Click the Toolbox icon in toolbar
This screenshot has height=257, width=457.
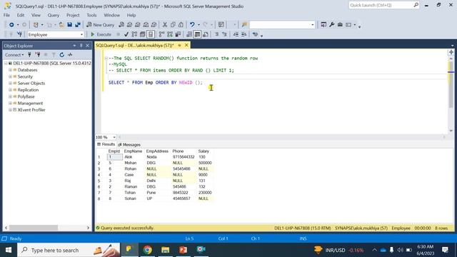[340, 25]
